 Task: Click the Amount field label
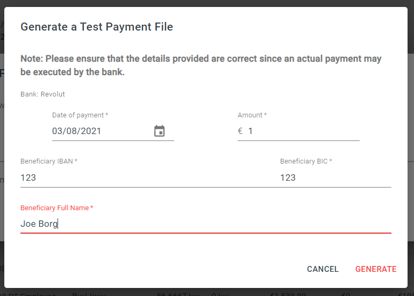pyautogui.click(x=252, y=115)
